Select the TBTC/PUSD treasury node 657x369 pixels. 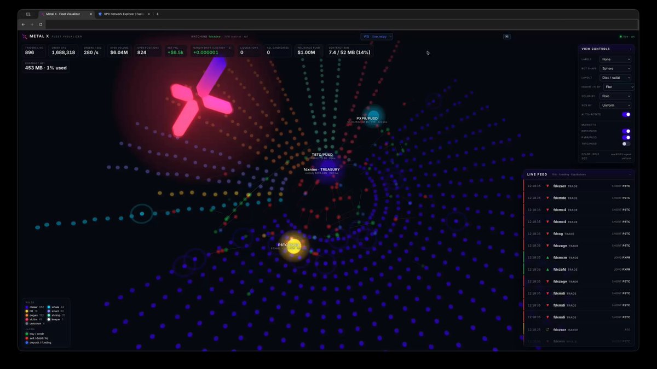click(327, 167)
